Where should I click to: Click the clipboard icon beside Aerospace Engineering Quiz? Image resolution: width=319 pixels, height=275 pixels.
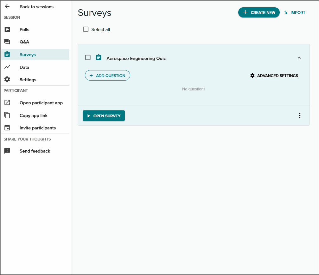pyautogui.click(x=99, y=57)
